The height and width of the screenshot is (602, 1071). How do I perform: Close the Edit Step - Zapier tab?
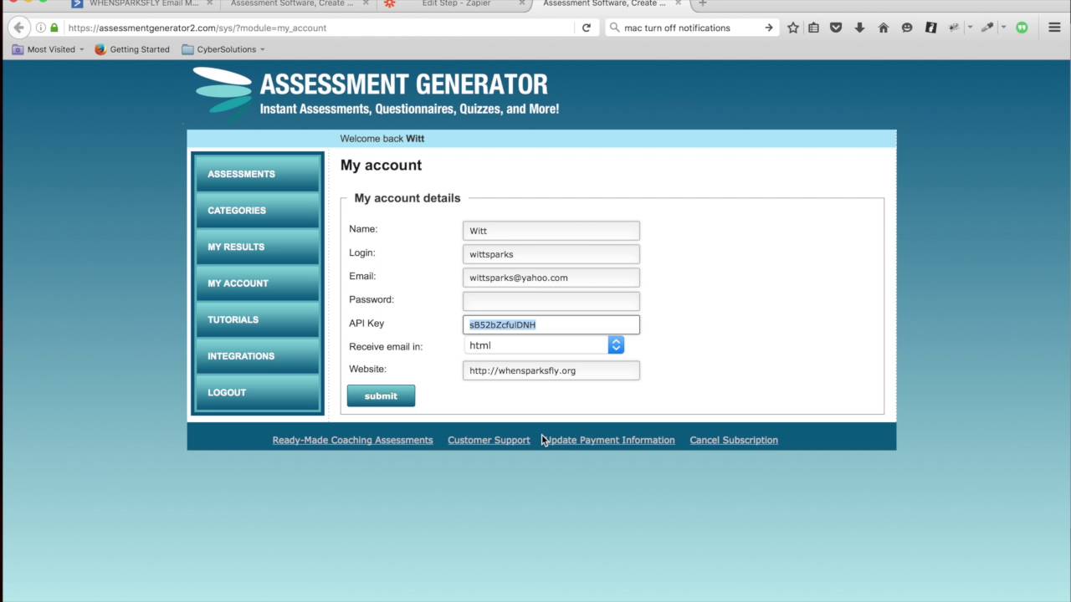[x=522, y=3]
